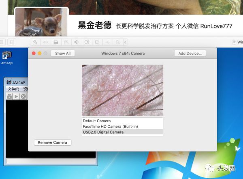Select FaceTime HD Camera (Built-in)
Screen dimensions: 243x179
click(122, 126)
